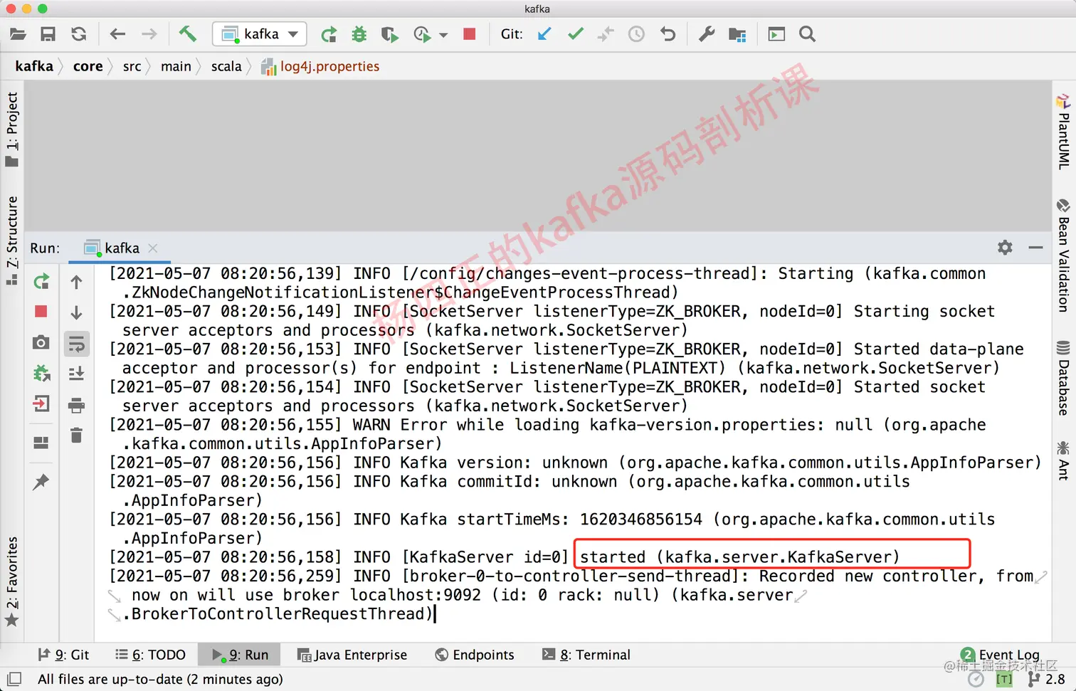Open Search Everywhere magnifier
The image size is (1076, 691).
pos(807,34)
